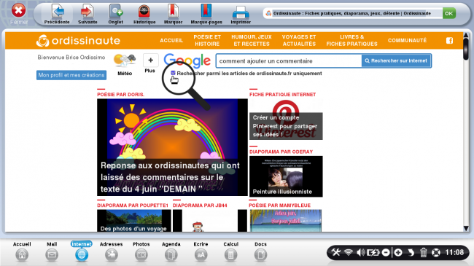Open the Mamybleue poem thumbnail
Viewport: 474px width, 266px height.
pyautogui.click(x=286, y=221)
